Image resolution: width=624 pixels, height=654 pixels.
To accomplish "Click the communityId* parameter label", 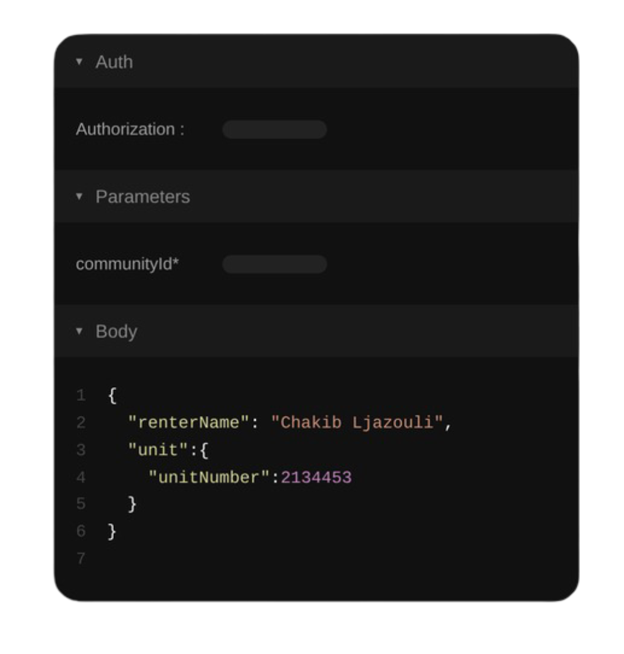I will tap(127, 264).
